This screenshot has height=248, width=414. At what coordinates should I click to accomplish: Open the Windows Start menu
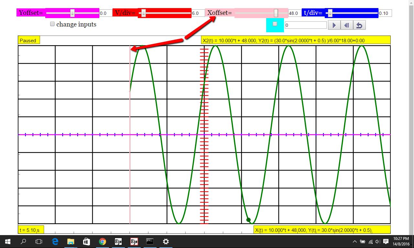(x=8, y=241)
